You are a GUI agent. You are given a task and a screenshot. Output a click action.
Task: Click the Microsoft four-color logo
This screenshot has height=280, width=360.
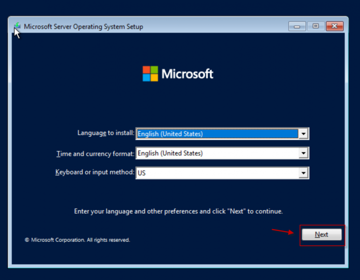[150, 74]
